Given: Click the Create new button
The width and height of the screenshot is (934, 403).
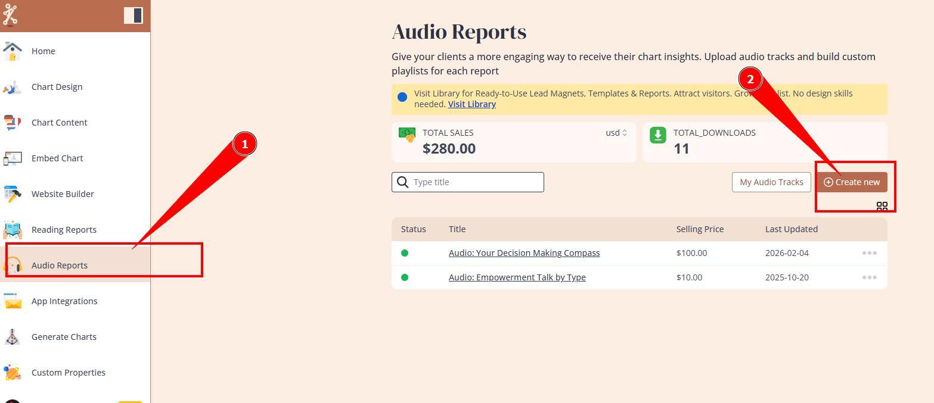Looking at the screenshot, I should [851, 182].
